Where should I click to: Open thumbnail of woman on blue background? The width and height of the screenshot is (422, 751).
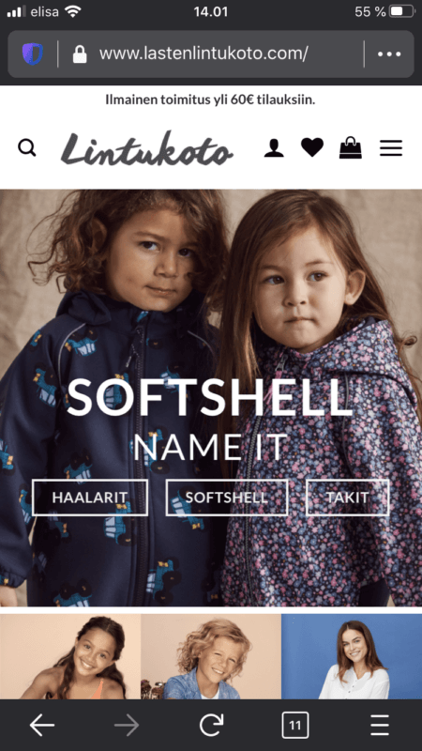[352, 656]
